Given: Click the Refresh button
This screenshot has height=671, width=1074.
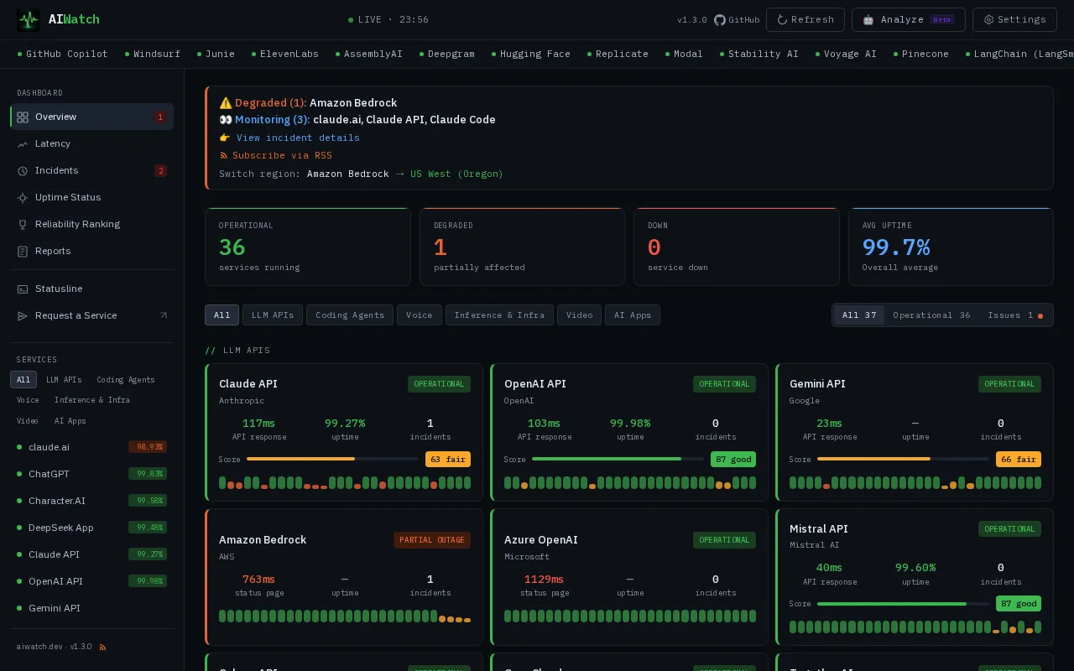Looking at the screenshot, I should [x=805, y=19].
